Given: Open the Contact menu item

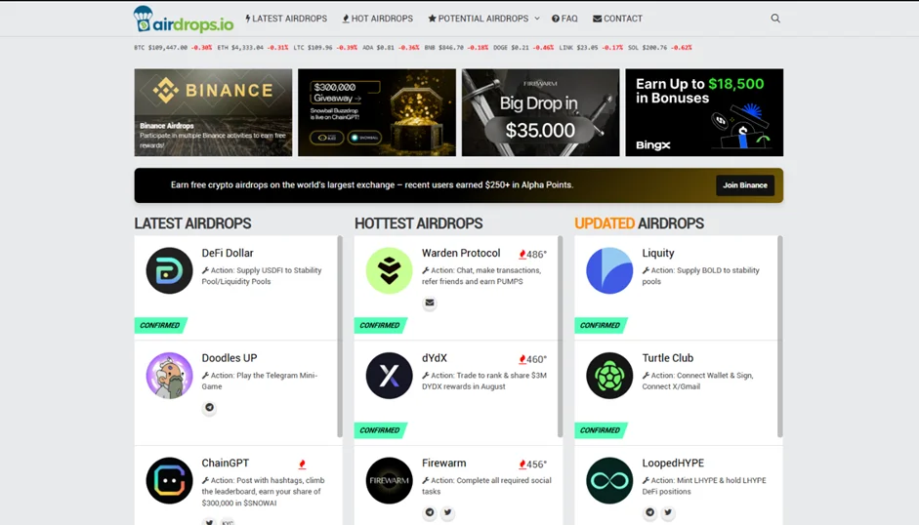Looking at the screenshot, I should [618, 19].
